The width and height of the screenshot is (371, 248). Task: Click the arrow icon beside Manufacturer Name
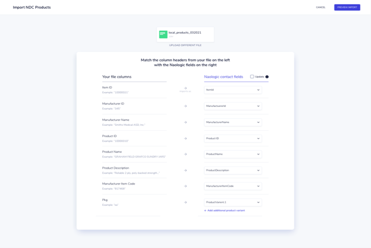185,122
